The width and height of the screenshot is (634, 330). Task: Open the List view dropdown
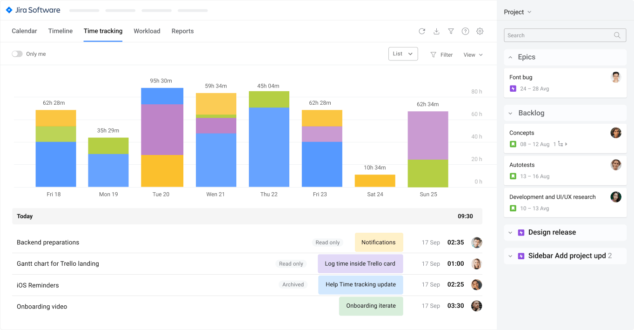(x=403, y=54)
